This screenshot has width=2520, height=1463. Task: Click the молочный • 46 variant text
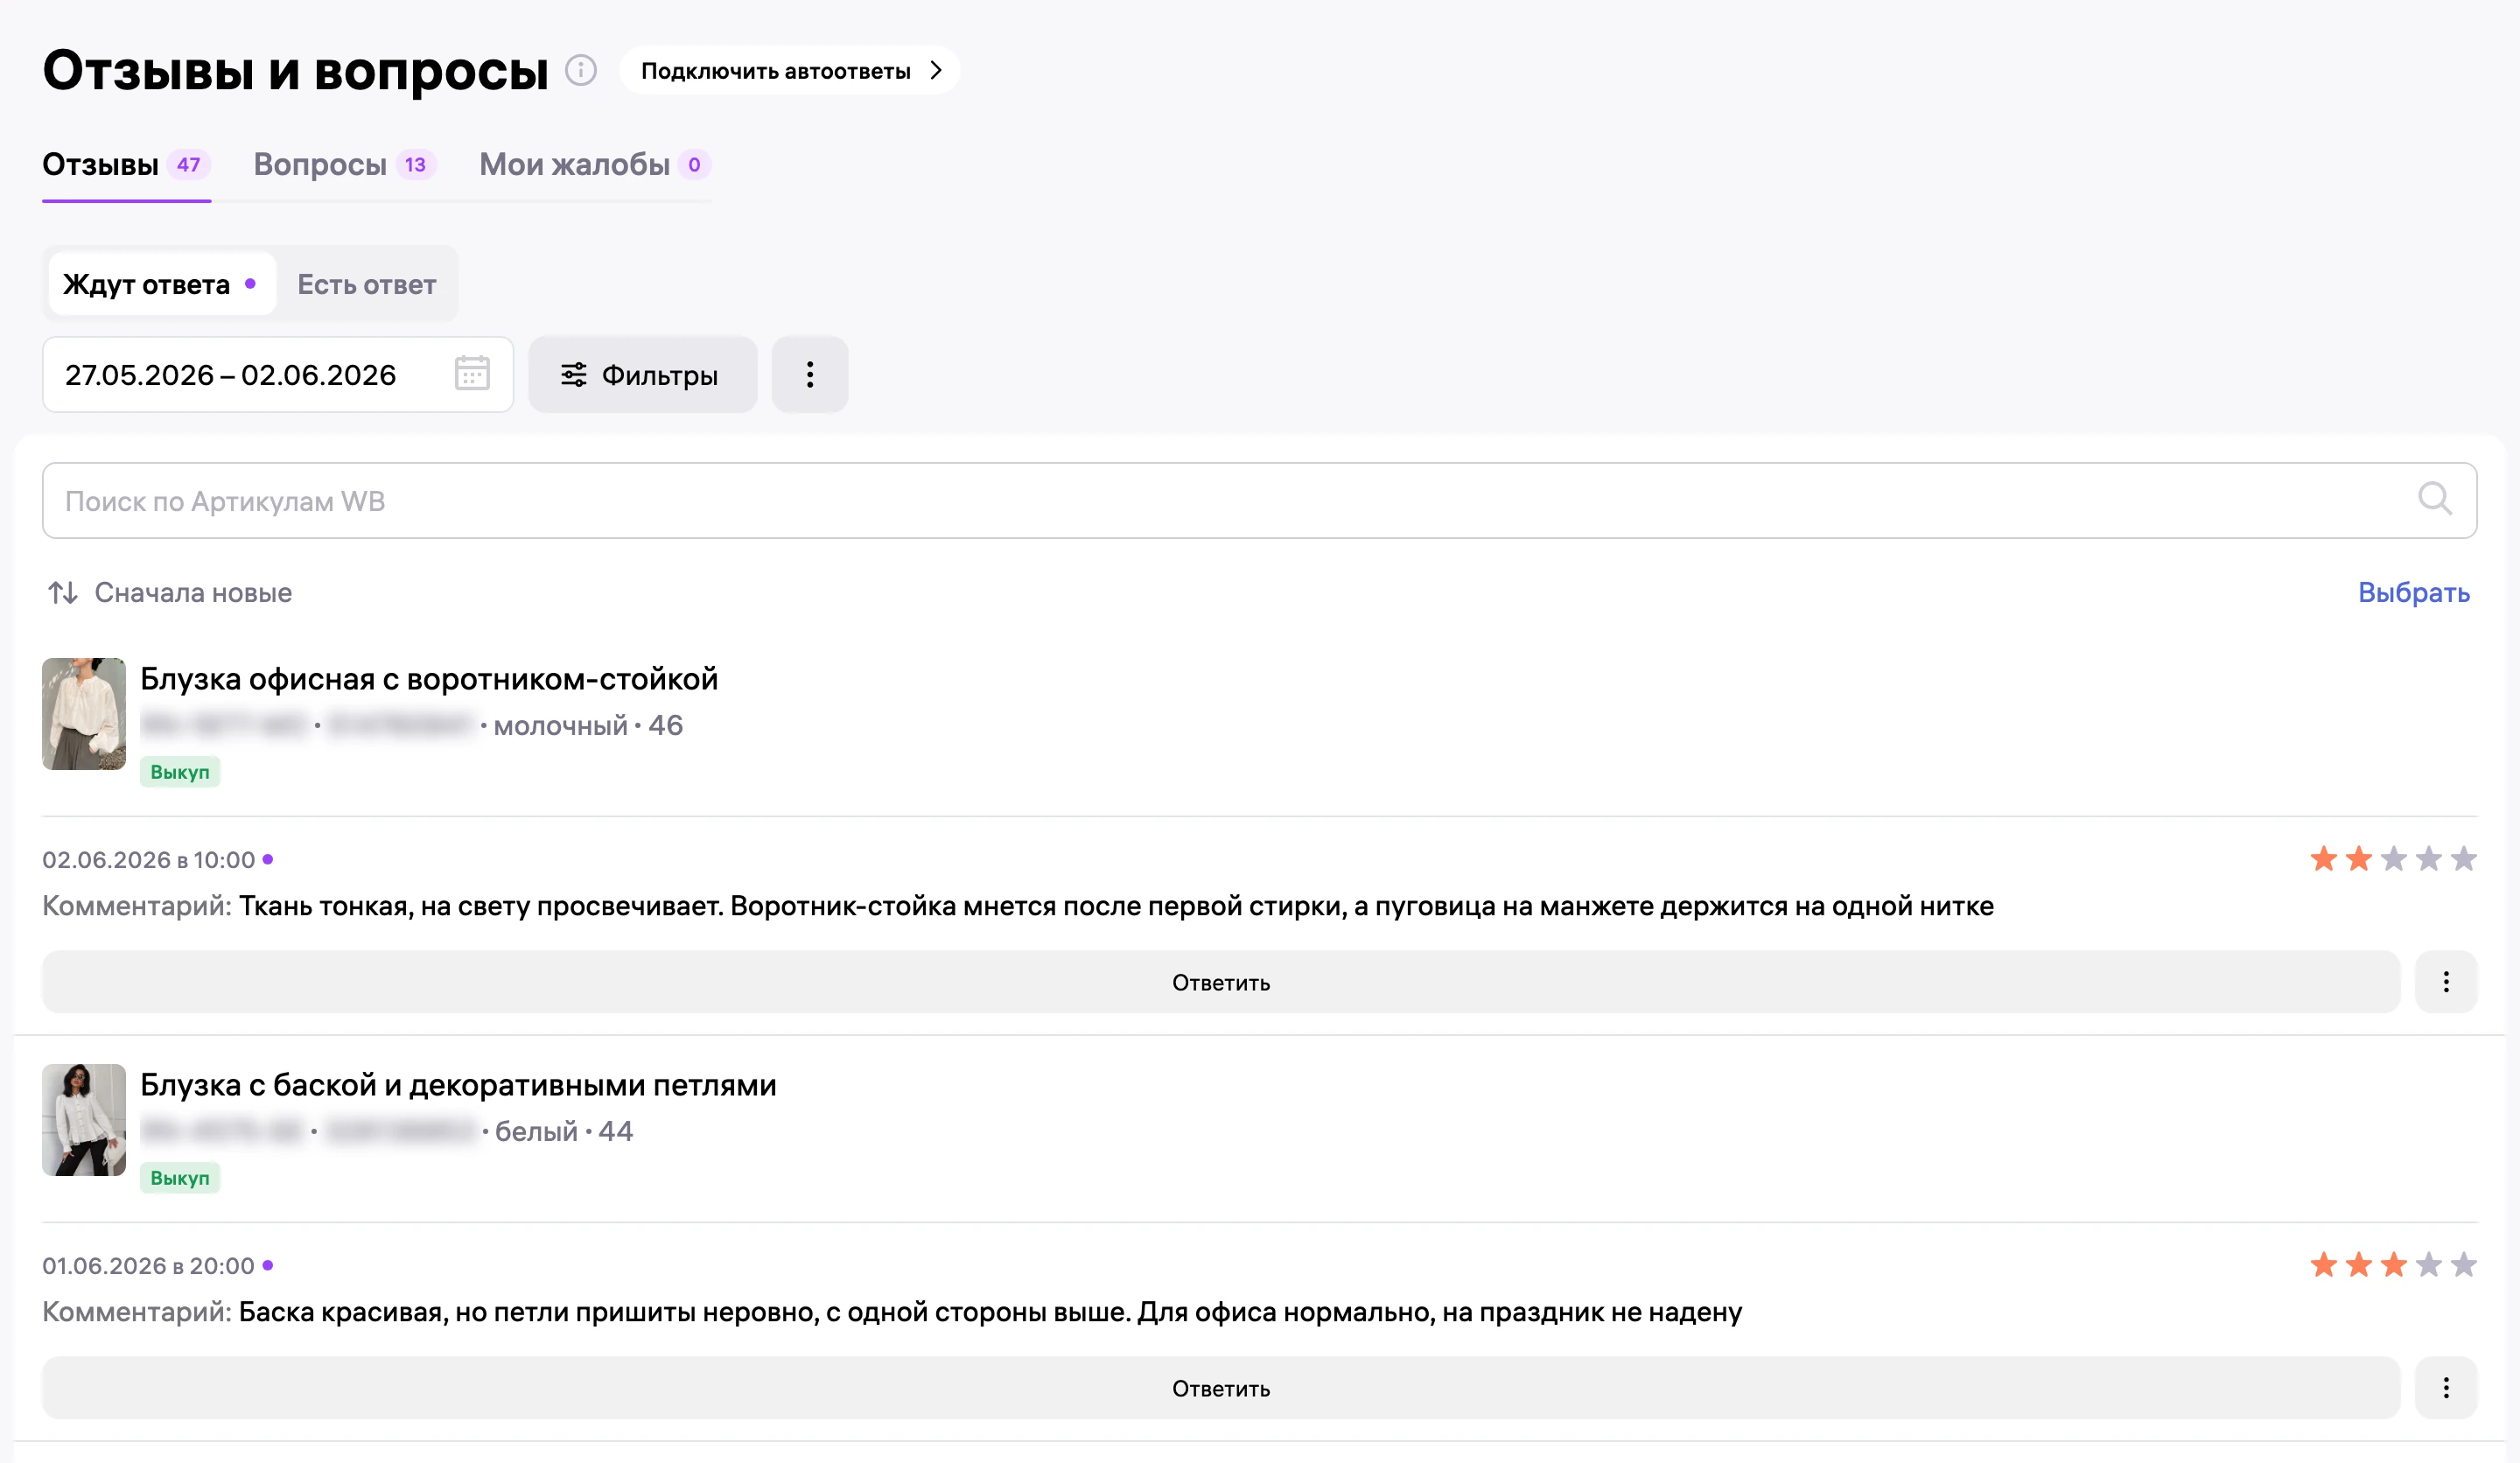(588, 725)
